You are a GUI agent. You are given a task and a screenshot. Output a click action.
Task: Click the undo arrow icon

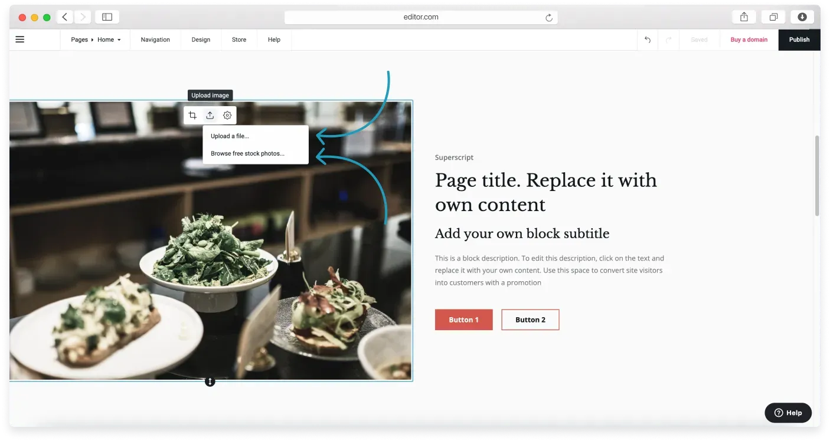coord(648,40)
